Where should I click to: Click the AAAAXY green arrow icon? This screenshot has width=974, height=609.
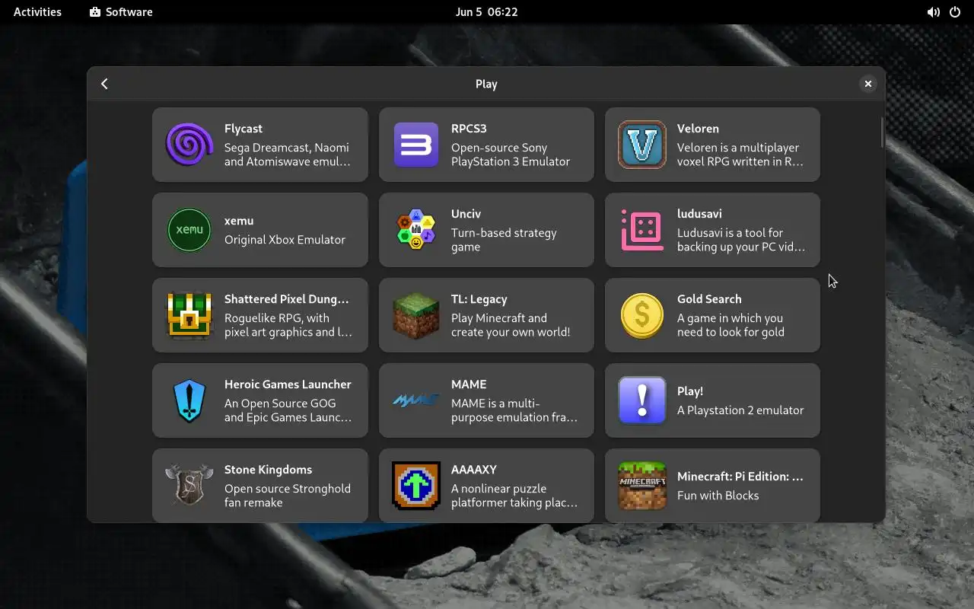415,486
